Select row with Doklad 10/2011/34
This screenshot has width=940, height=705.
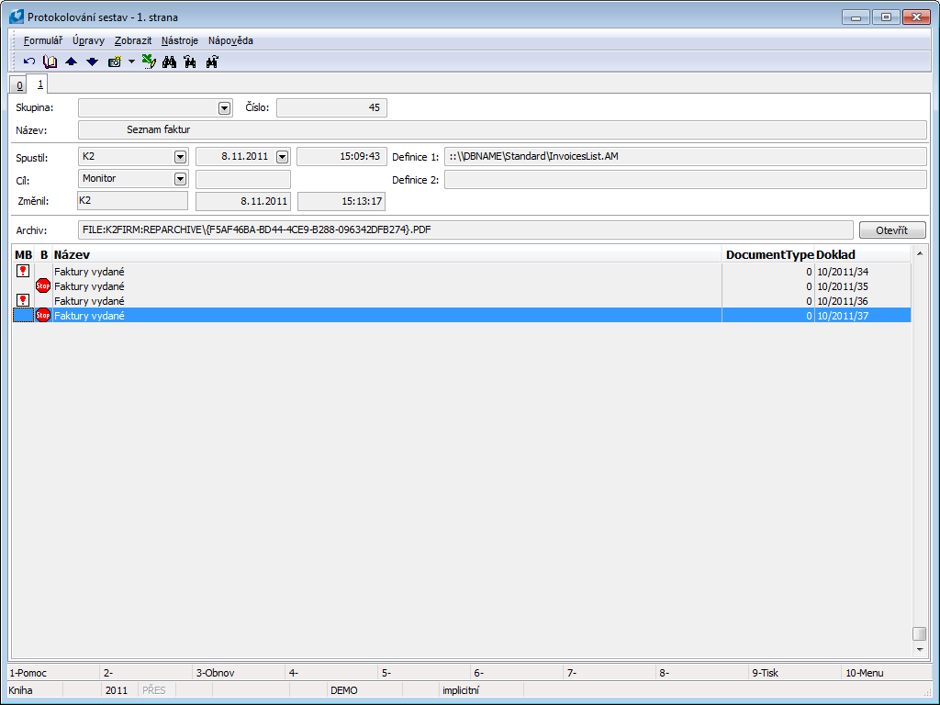tap(462, 272)
